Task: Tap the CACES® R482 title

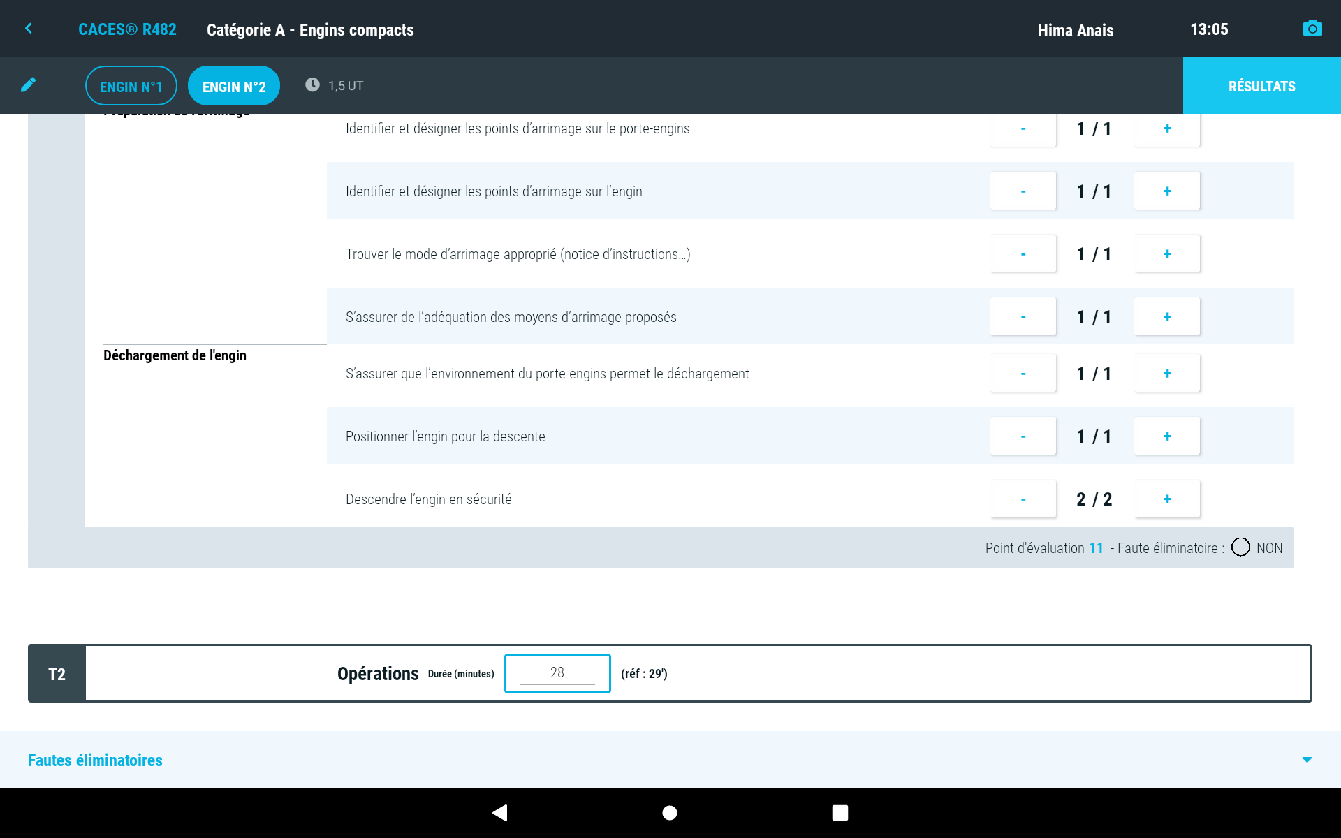Action: 127,29
